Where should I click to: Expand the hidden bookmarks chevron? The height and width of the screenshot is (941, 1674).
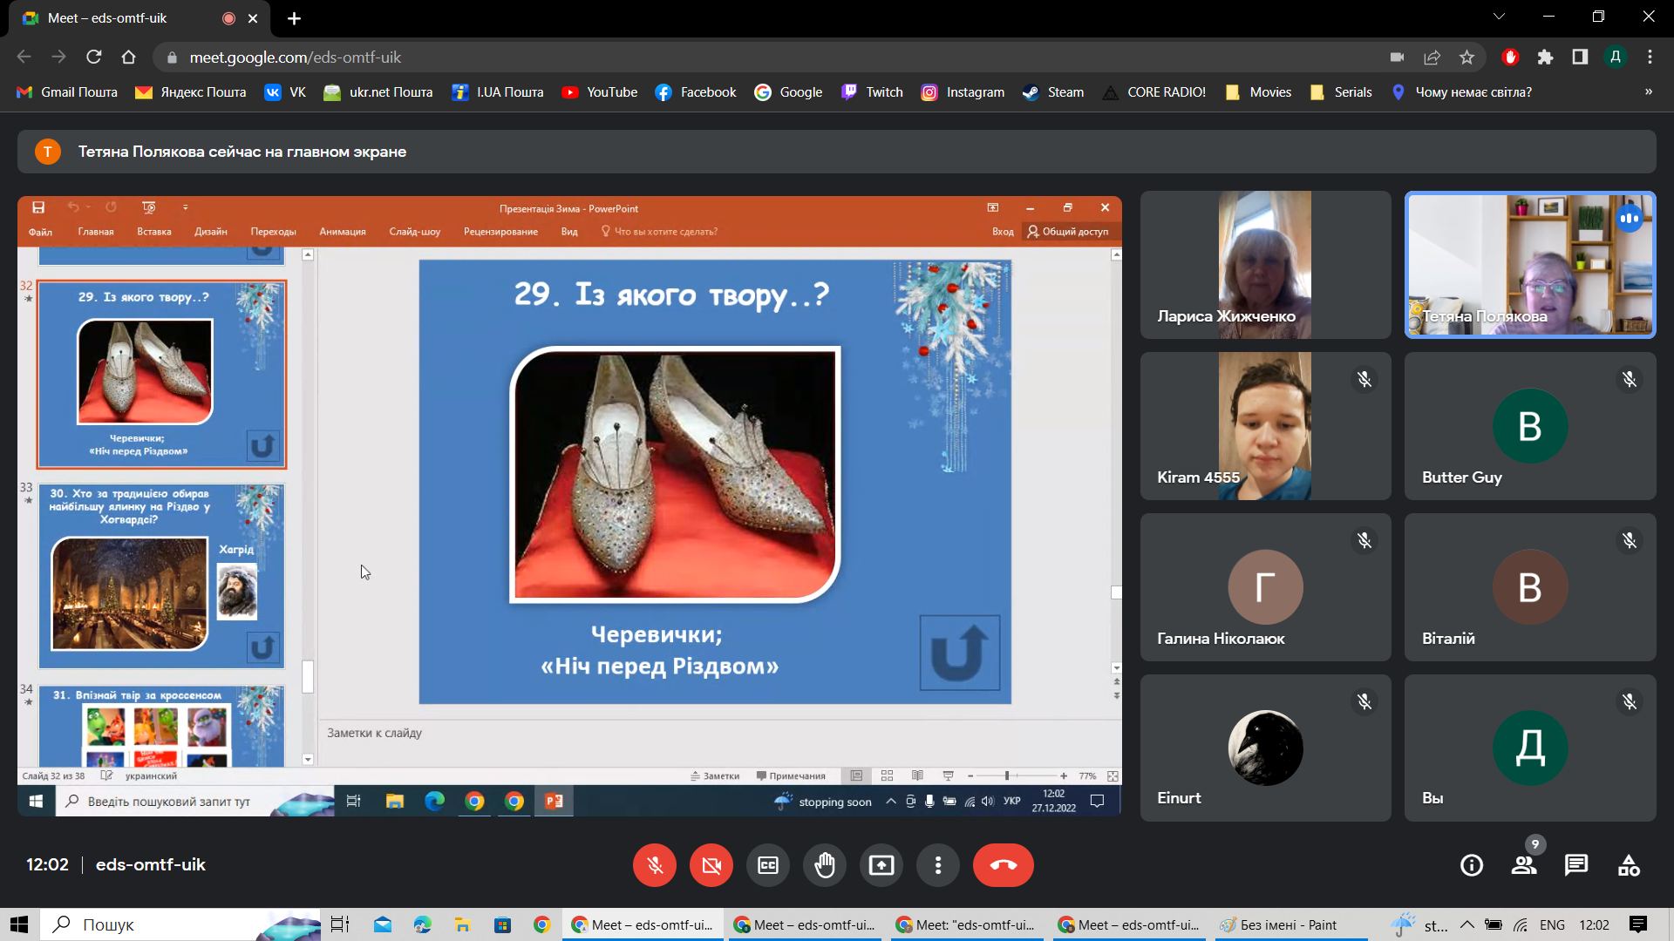[1648, 91]
